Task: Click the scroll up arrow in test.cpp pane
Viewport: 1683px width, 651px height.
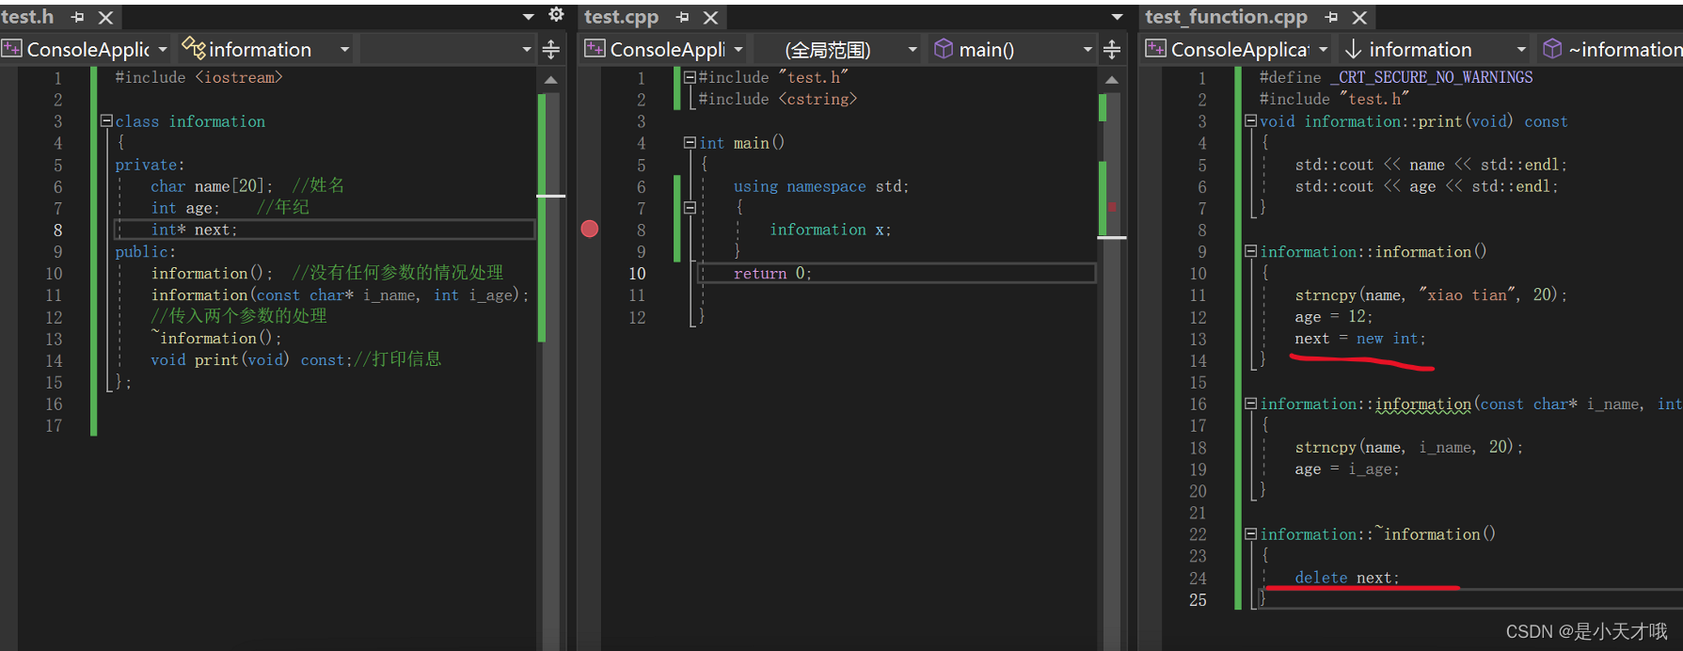Action: [x=1112, y=80]
